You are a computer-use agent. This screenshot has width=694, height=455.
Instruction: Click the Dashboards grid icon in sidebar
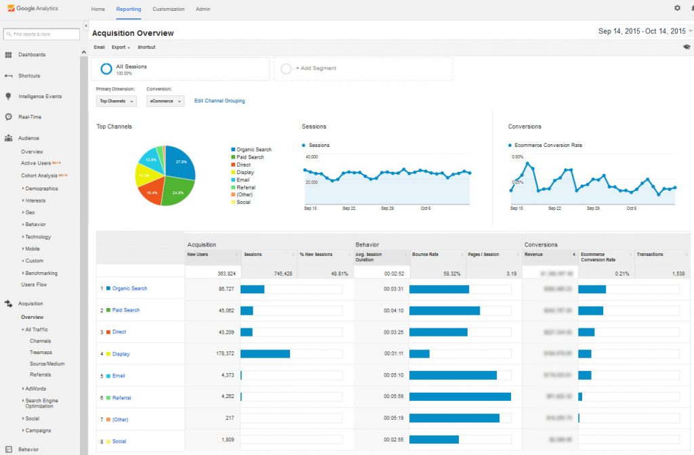pyautogui.click(x=8, y=55)
